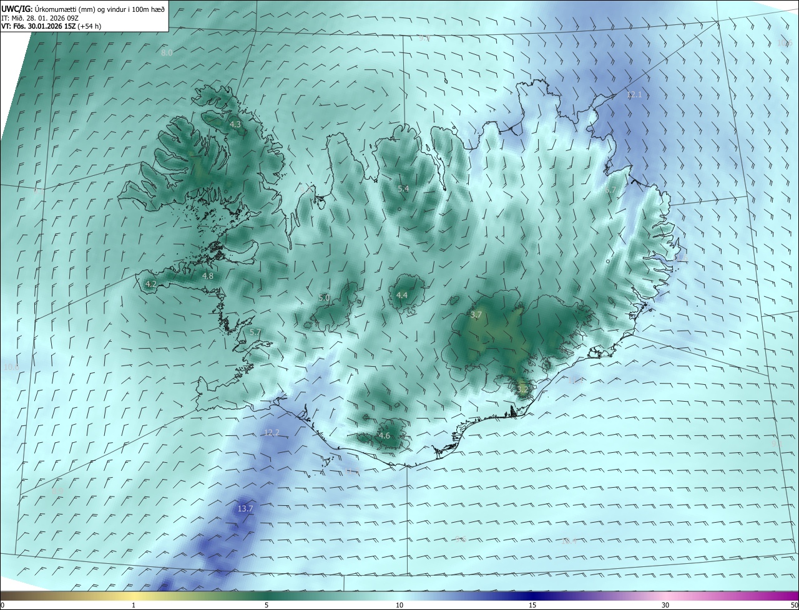Image resolution: width=799 pixels, height=610 pixels.
Task: Click the initial time 'IT: Mið. 28. 01. 2026 09Z'
Action: [x=39, y=18]
